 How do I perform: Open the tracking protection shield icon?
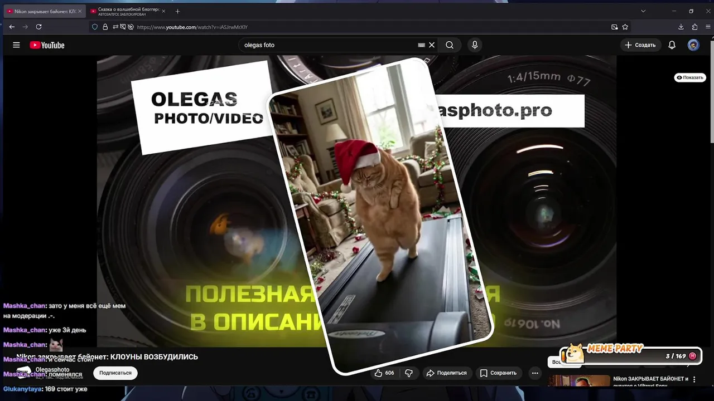point(95,27)
